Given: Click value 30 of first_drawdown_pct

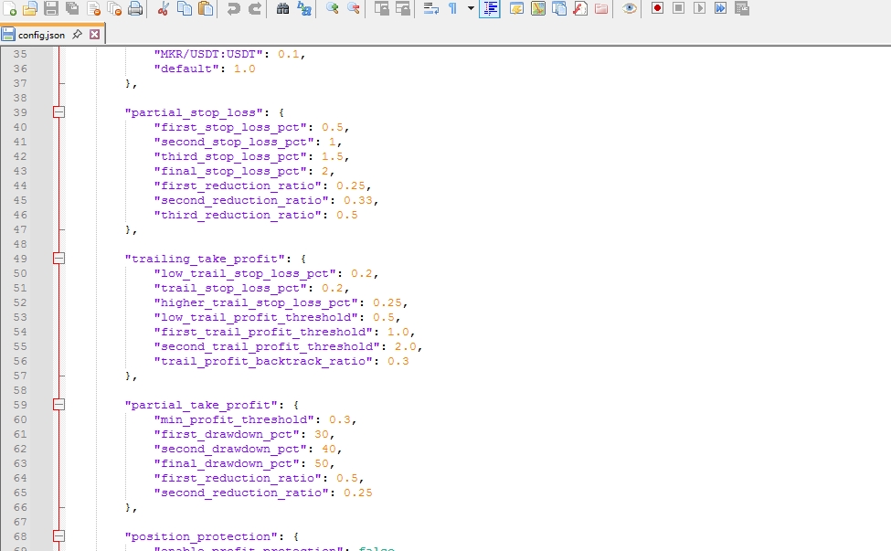Looking at the screenshot, I should tap(322, 434).
